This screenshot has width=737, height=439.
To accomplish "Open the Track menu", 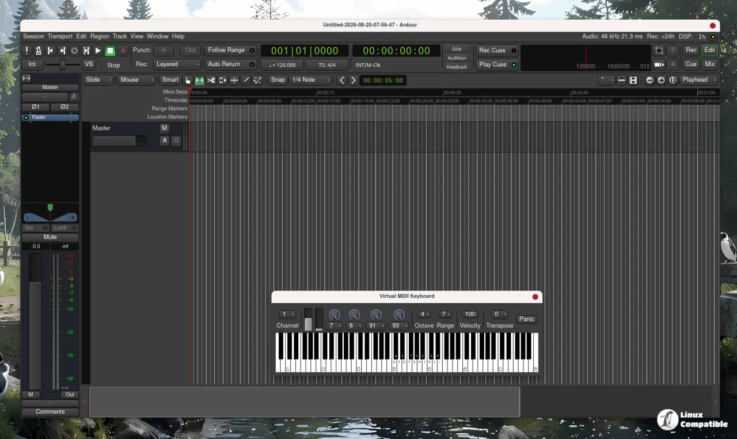I will tap(120, 36).
